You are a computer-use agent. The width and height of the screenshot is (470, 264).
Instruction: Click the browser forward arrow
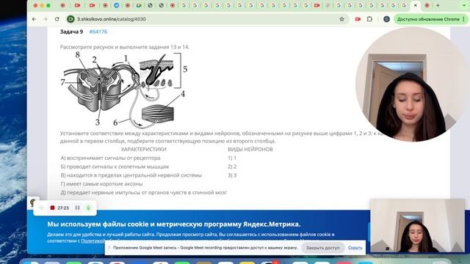click(x=46, y=19)
